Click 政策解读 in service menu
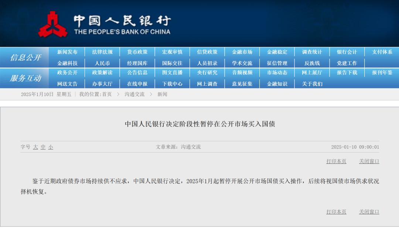399x228 pixels. tap(102, 73)
